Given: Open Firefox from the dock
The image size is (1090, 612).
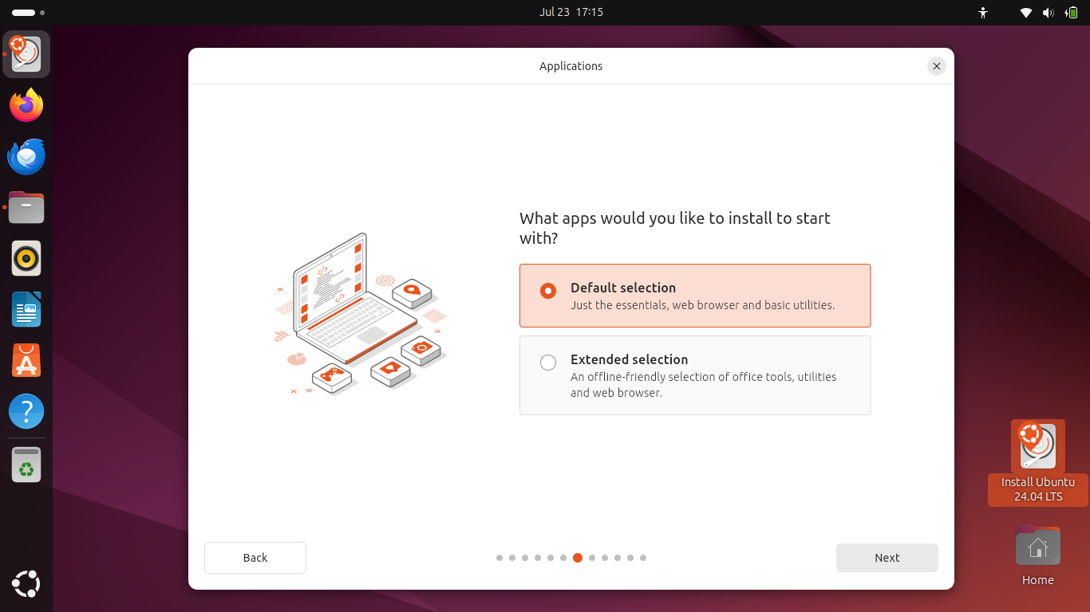Looking at the screenshot, I should 26,106.
